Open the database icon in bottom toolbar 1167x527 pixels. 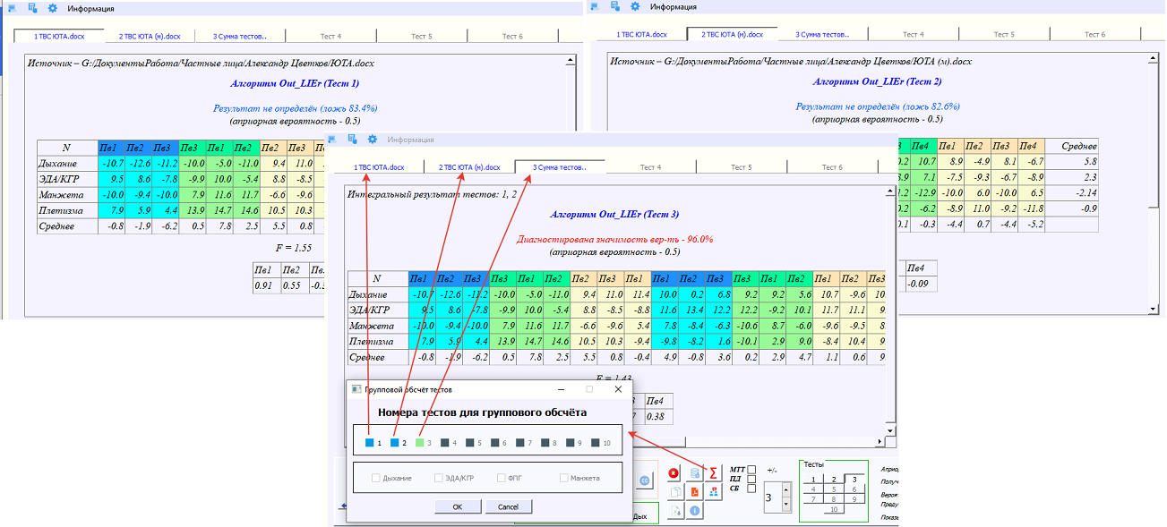pos(694,473)
